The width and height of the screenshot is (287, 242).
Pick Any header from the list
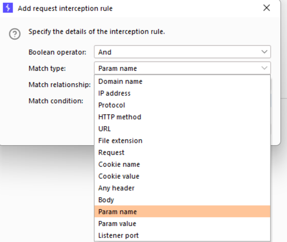point(116,188)
